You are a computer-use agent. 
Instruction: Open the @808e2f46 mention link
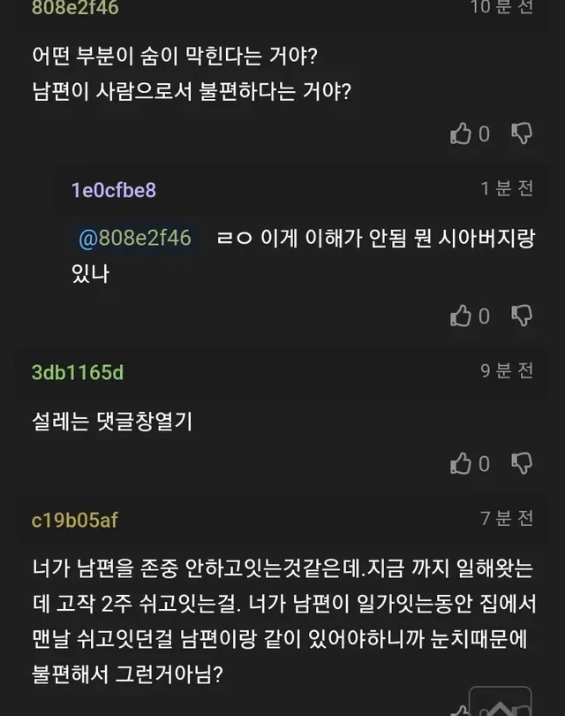pyautogui.click(x=134, y=239)
